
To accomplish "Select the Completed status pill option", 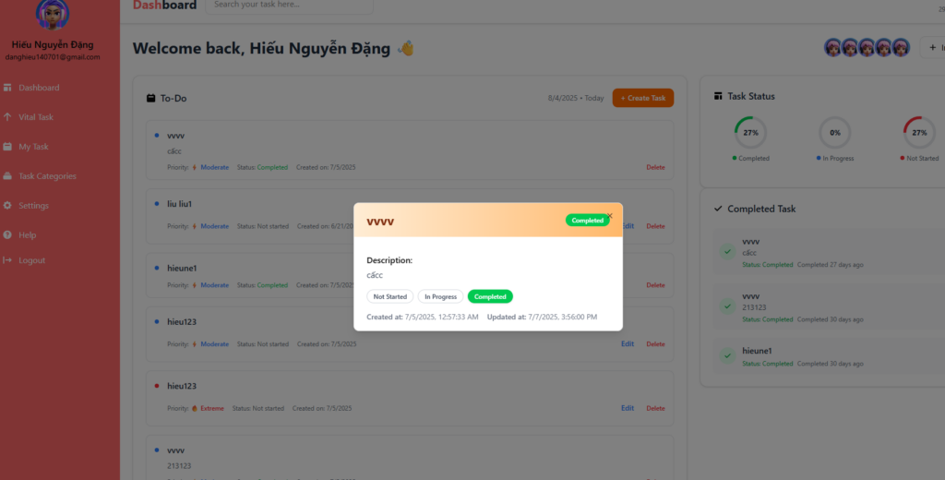I will [490, 296].
